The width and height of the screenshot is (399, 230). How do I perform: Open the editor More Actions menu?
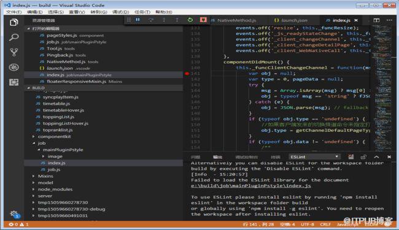(x=389, y=20)
